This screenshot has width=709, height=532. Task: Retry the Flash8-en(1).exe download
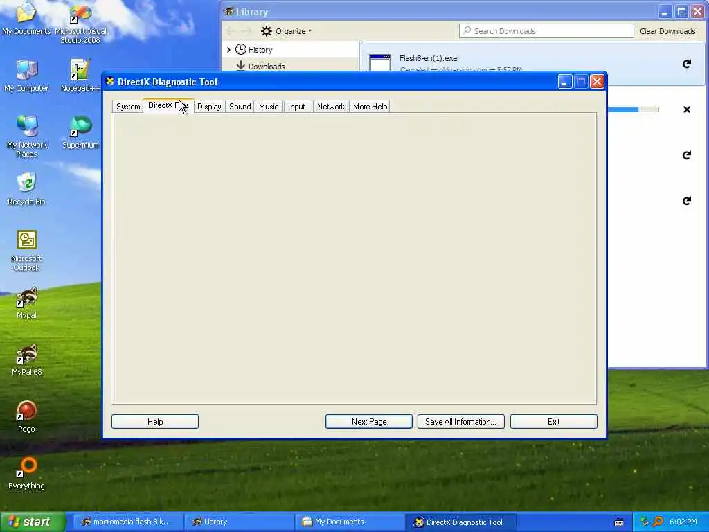pos(686,64)
